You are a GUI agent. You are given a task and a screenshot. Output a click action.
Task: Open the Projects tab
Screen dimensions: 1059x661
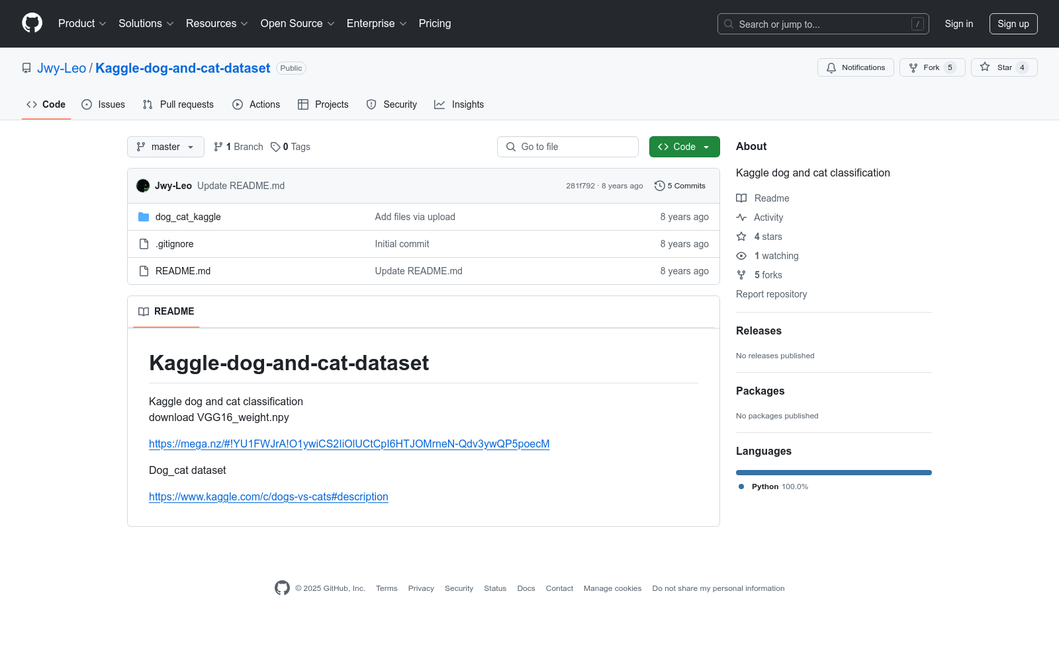click(x=323, y=104)
